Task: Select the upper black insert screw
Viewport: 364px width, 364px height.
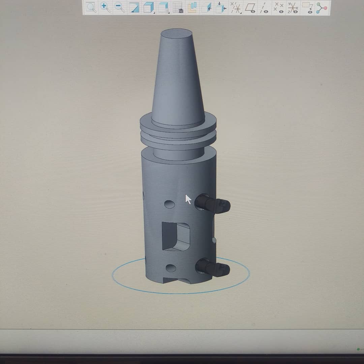Action: (213, 204)
